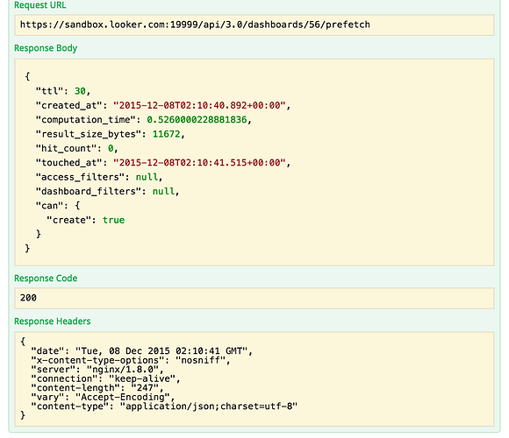Click the Request URL heading
Image resolution: width=509 pixels, height=438 pixels.
[x=39, y=5]
